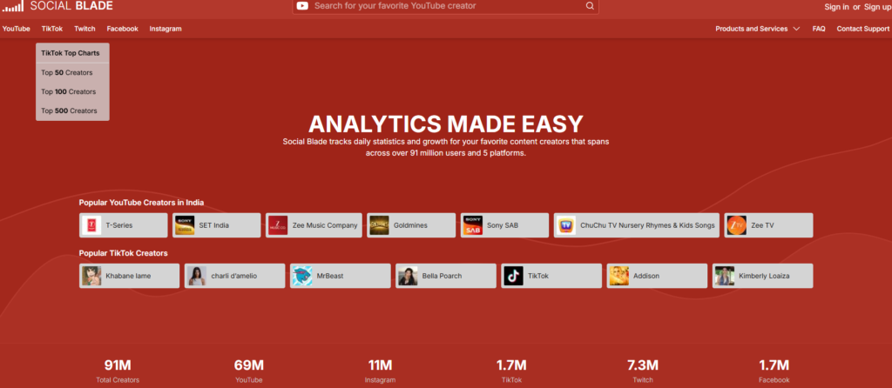Click the SOCIAL BLADE wordmark
The width and height of the screenshot is (892, 388).
71,6
